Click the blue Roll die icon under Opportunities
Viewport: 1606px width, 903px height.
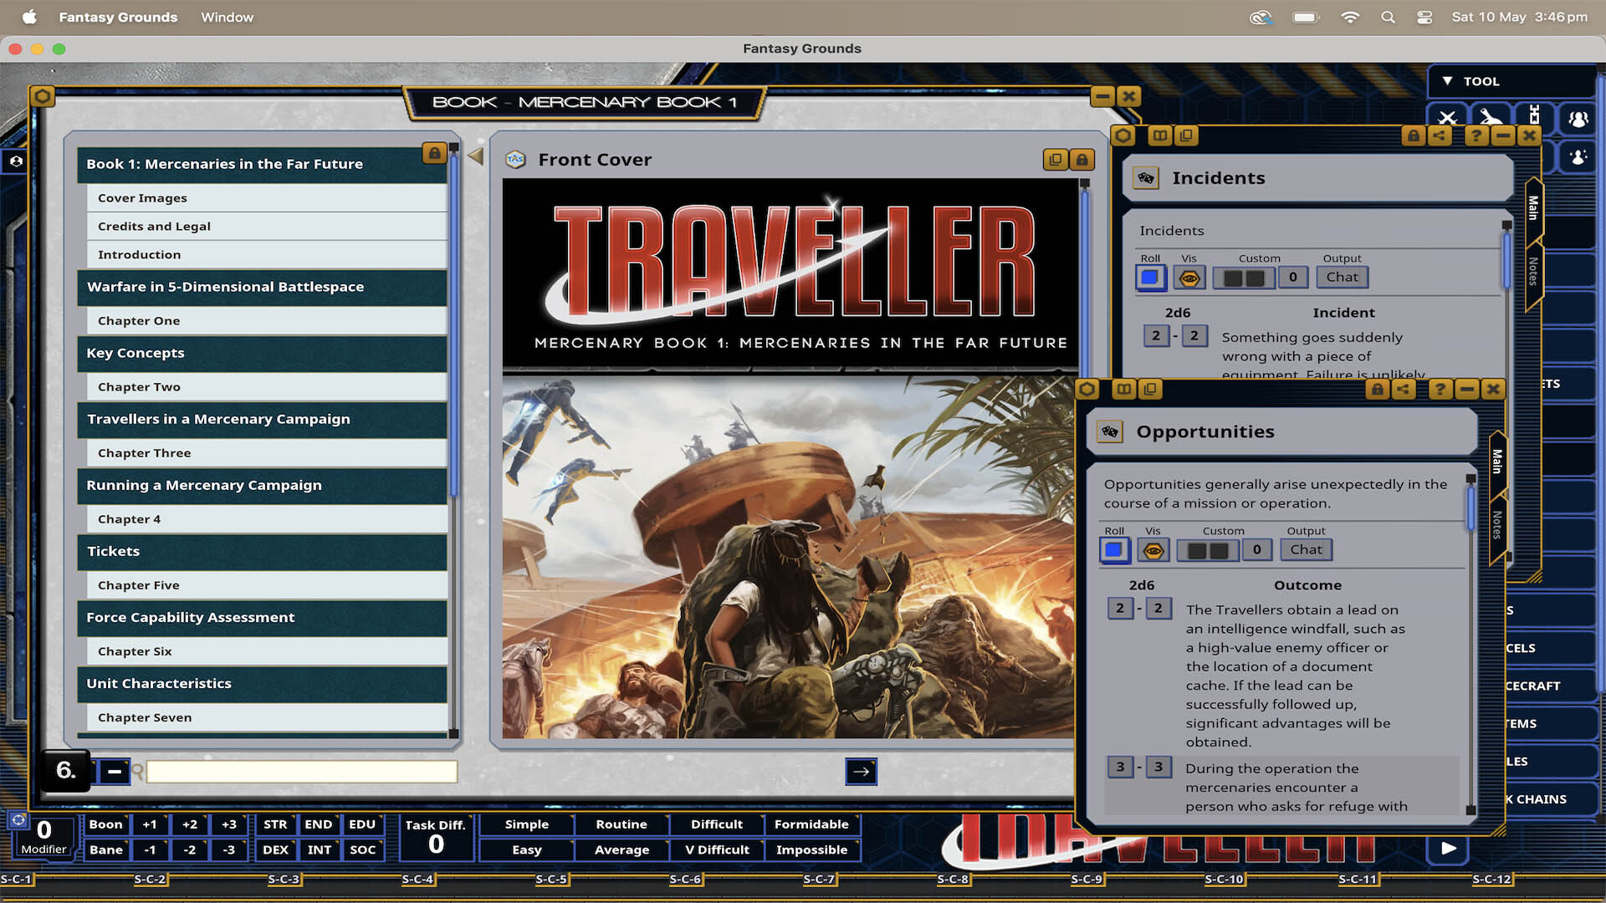point(1115,550)
